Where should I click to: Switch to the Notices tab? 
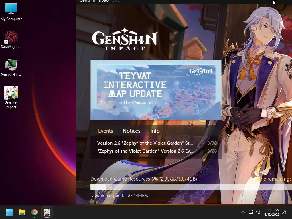click(131, 131)
